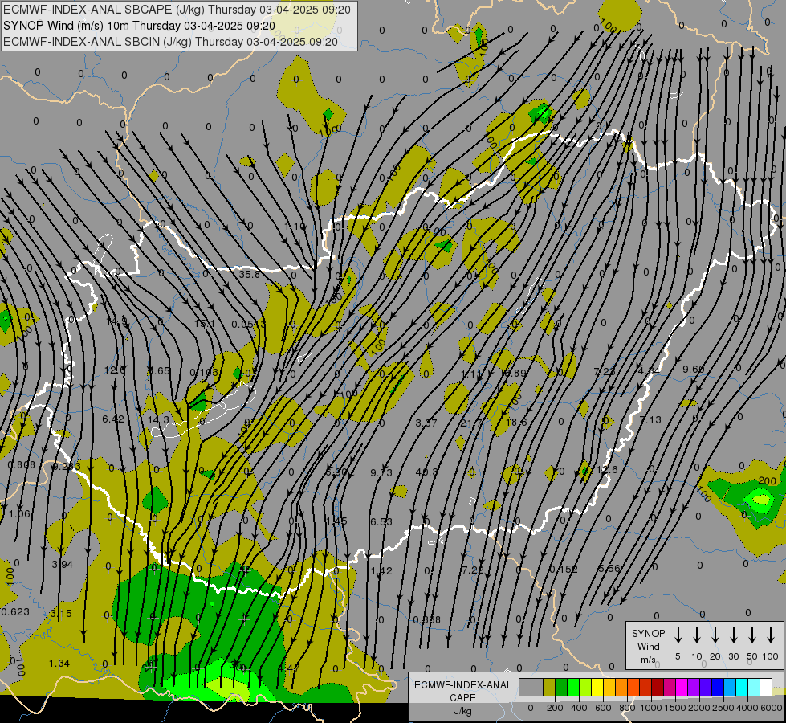Image resolution: width=786 pixels, height=723 pixels.
Task: Click the map value '18.6'
Action: coord(516,423)
